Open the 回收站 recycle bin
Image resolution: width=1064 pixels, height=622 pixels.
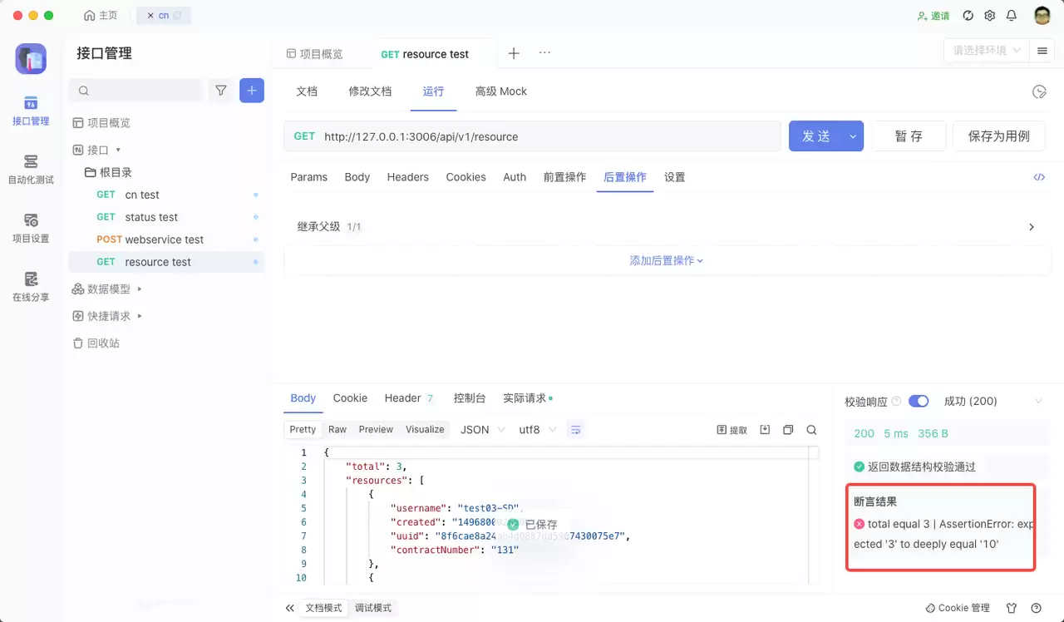[x=96, y=343]
